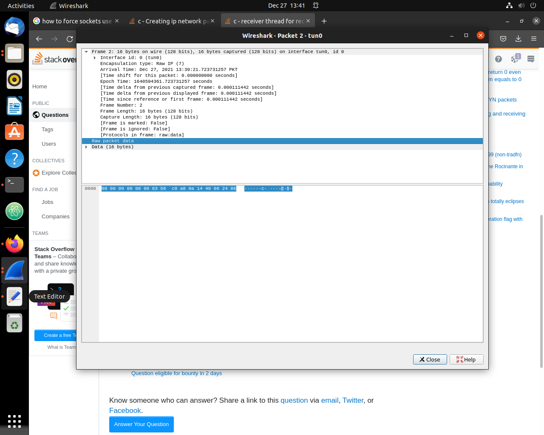Open the clock and calendar menu
Screen dimensions: 544x435
pyautogui.click(x=286, y=6)
